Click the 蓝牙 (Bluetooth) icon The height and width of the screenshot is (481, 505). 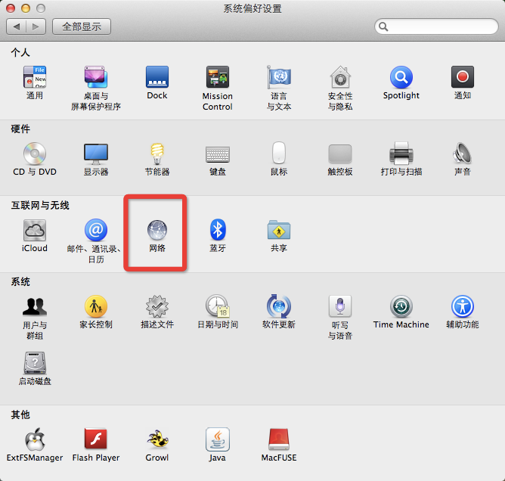coord(218,230)
